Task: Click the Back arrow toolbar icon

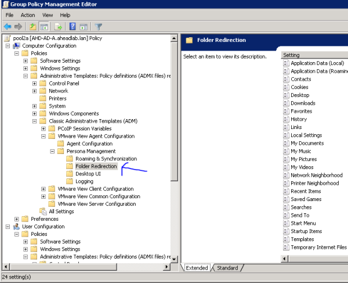Action: tap(7, 26)
